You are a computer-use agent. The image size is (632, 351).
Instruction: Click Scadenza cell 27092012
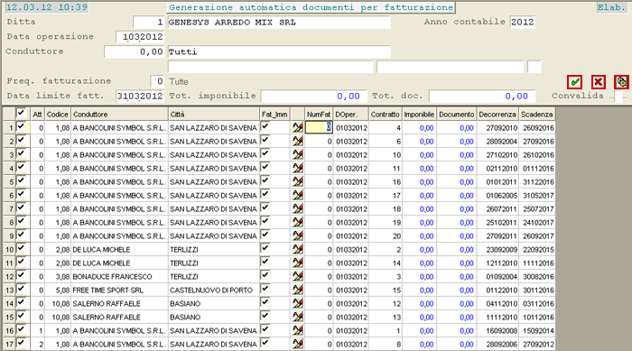[538, 344]
